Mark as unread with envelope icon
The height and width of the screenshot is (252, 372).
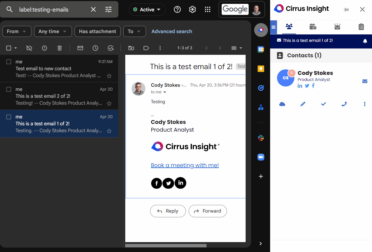[x=80, y=48]
